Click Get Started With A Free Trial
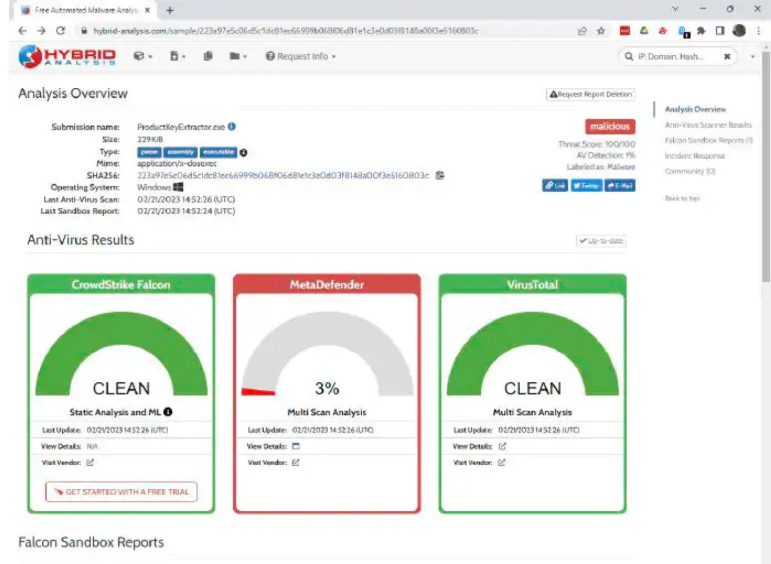Image resolution: width=771 pixels, height=564 pixels. pyautogui.click(x=121, y=492)
